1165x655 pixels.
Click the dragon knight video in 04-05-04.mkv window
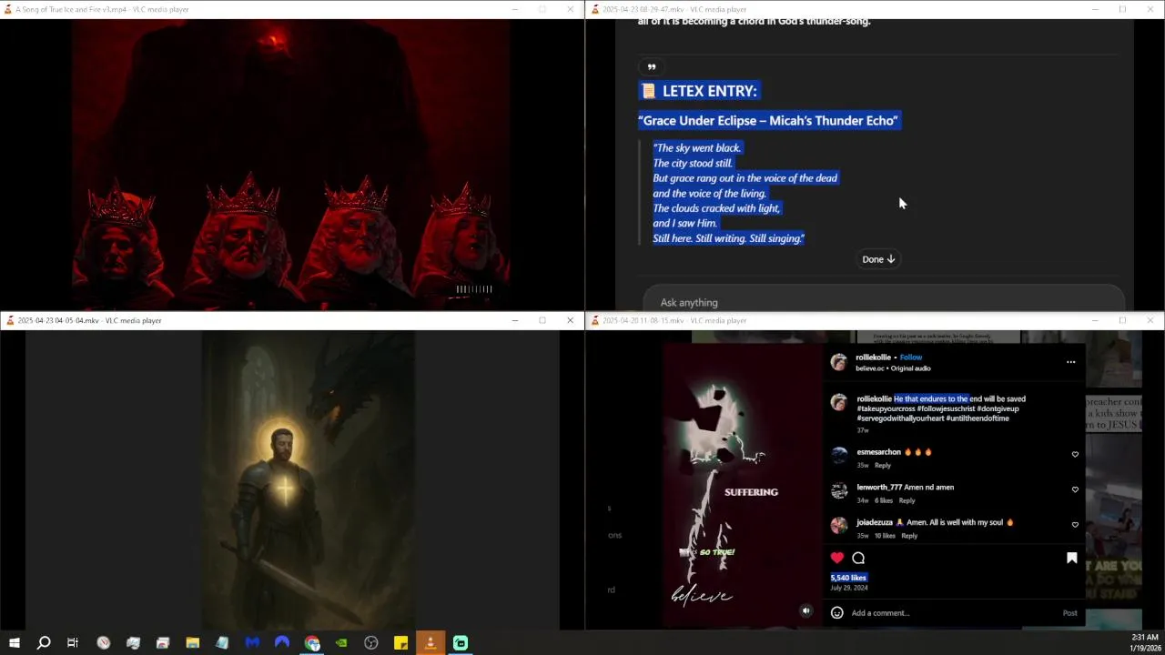tap(308, 480)
